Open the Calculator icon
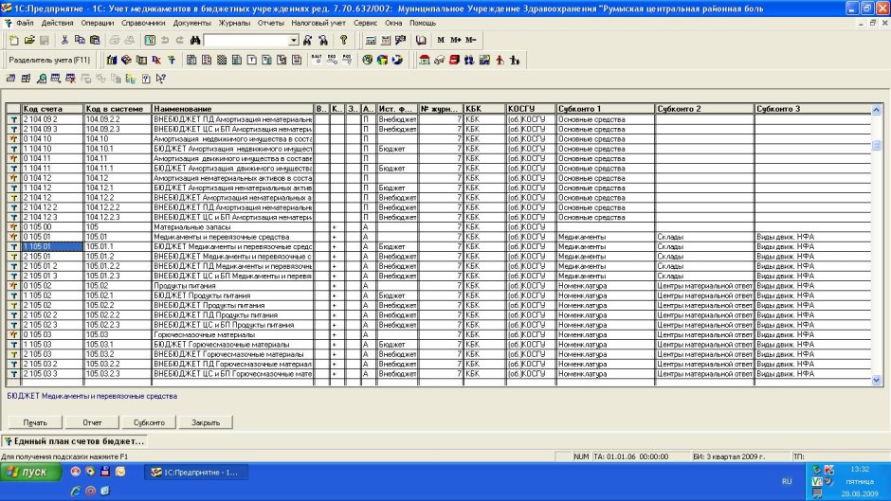Screen dimensions: 891x501 (371, 41)
